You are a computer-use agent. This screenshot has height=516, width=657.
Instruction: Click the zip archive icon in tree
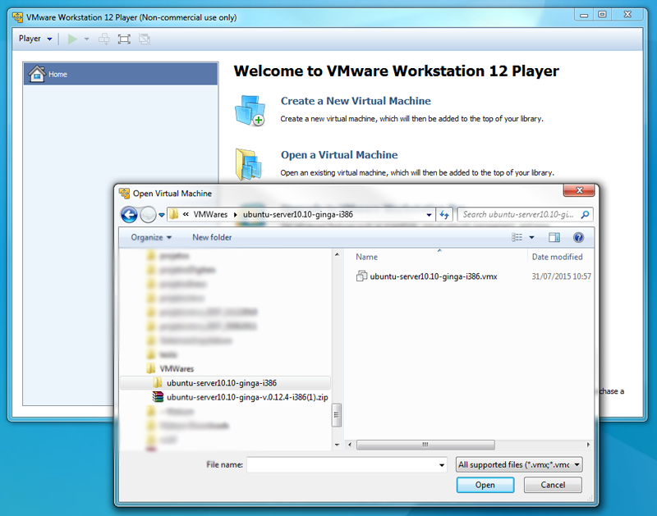click(158, 397)
